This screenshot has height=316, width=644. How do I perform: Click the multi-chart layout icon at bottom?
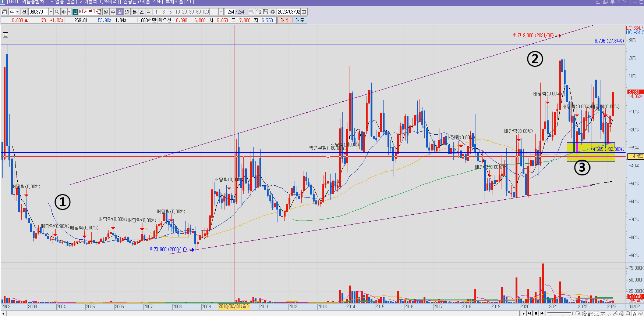578,313
